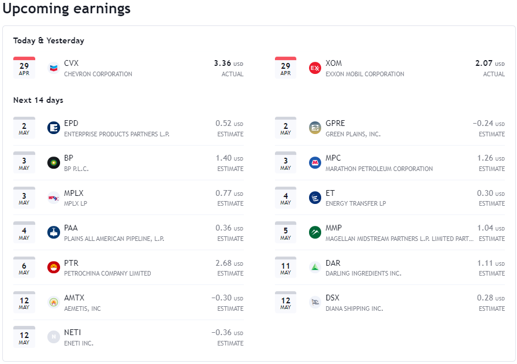Click the 12 MAY date badge for NETI
The width and height of the screenshot is (517, 364).
click(x=24, y=337)
